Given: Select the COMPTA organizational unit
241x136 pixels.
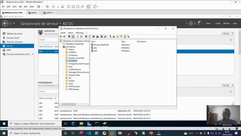Looking at the screenshot, I should click(x=72, y=52).
